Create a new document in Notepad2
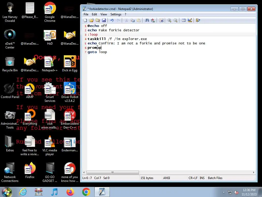 [x=85, y=21]
